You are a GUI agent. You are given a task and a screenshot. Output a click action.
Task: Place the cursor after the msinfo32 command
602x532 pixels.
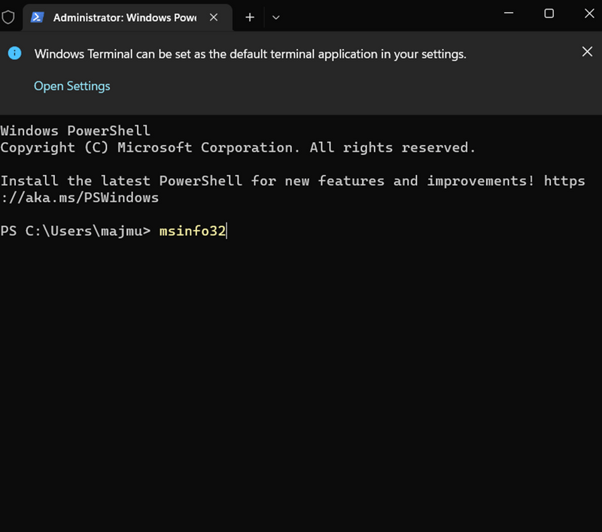(227, 231)
